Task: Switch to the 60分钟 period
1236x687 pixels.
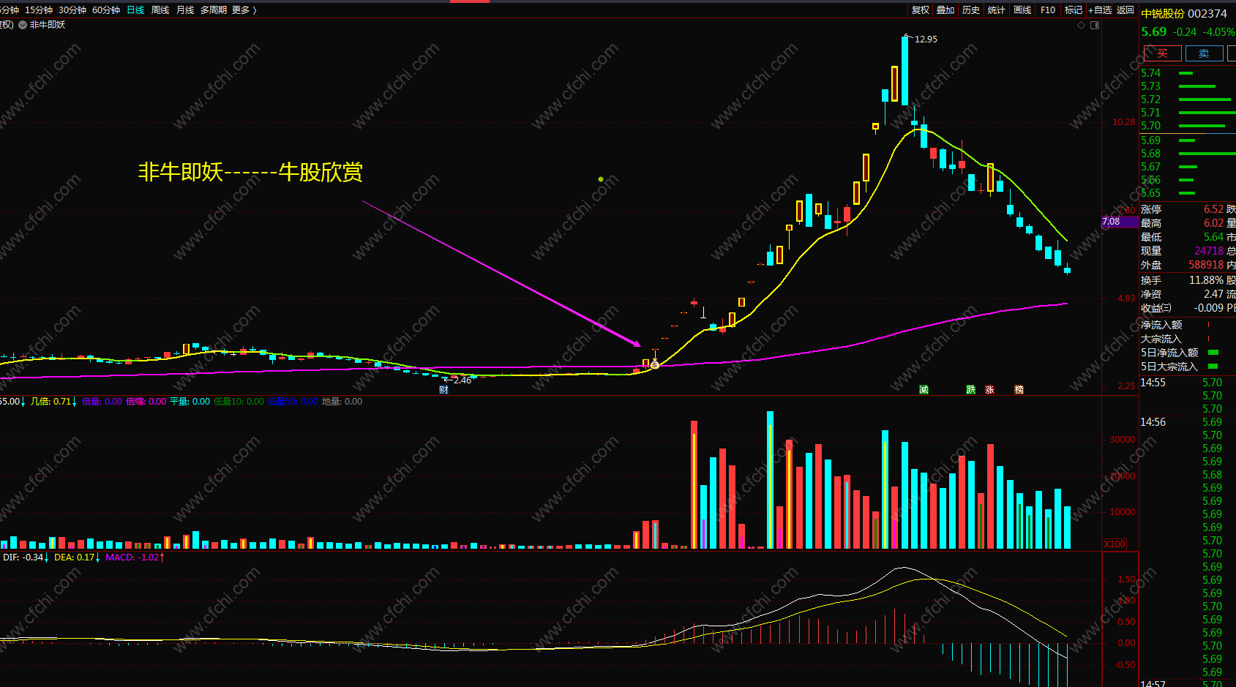Action: click(106, 10)
